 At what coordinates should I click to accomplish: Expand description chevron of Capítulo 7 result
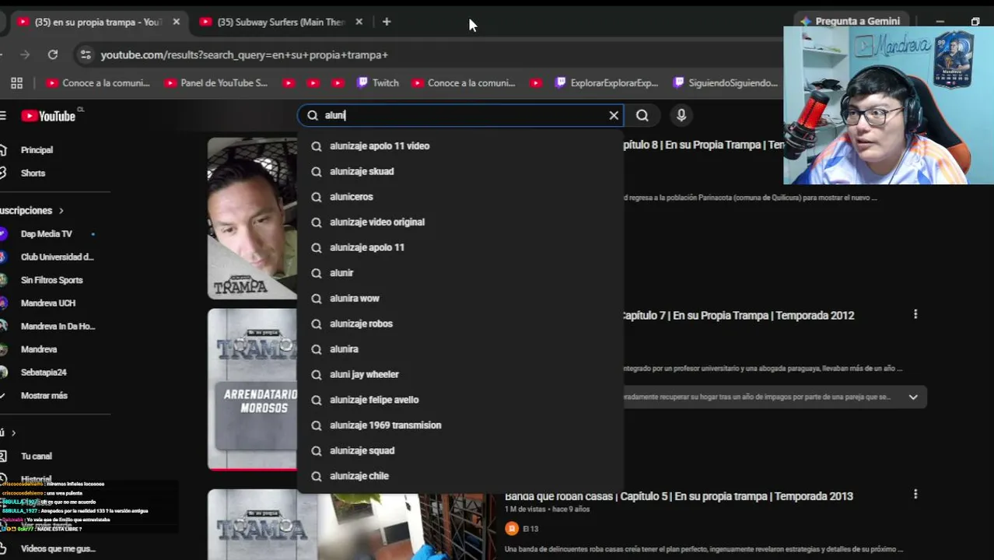click(913, 397)
